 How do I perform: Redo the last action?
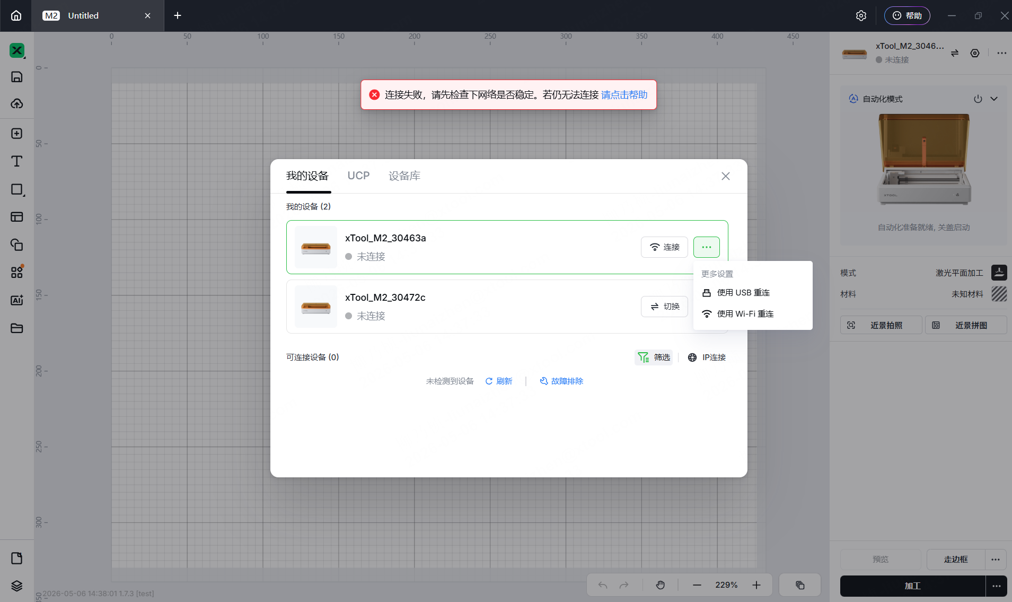point(624,585)
